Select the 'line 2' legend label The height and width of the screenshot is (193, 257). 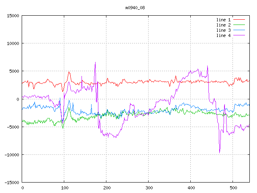click(223, 25)
